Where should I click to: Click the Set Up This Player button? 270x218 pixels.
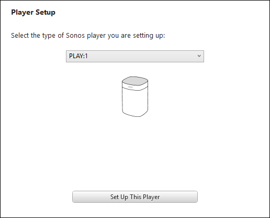pos(135,197)
